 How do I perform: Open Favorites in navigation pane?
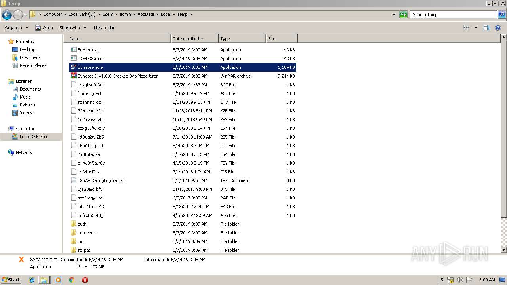pos(25,42)
